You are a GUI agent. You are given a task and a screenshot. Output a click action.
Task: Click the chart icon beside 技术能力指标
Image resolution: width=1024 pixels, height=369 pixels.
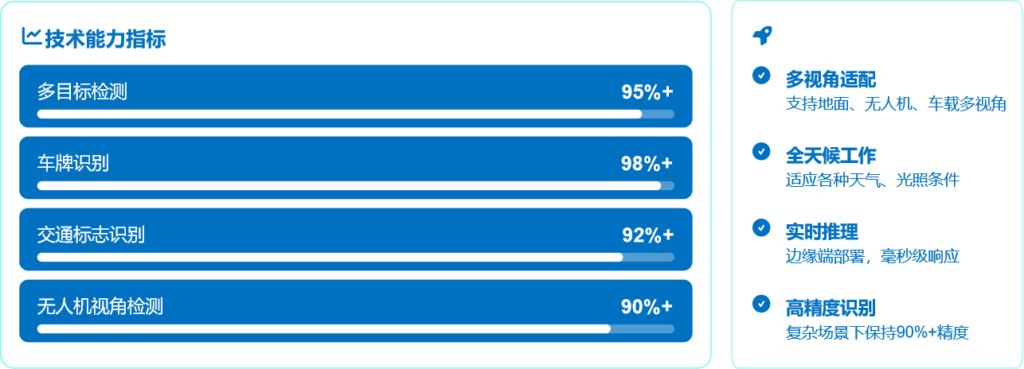[x=32, y=37]
